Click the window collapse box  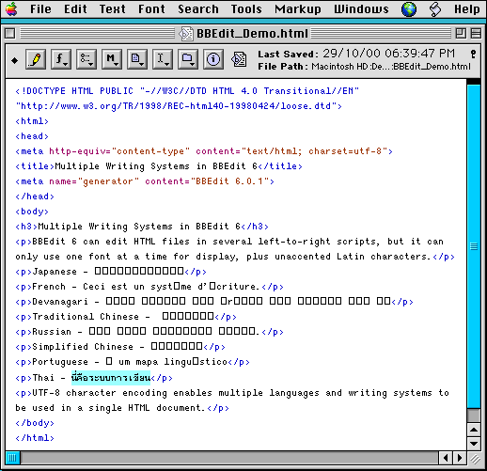(477, 33)
